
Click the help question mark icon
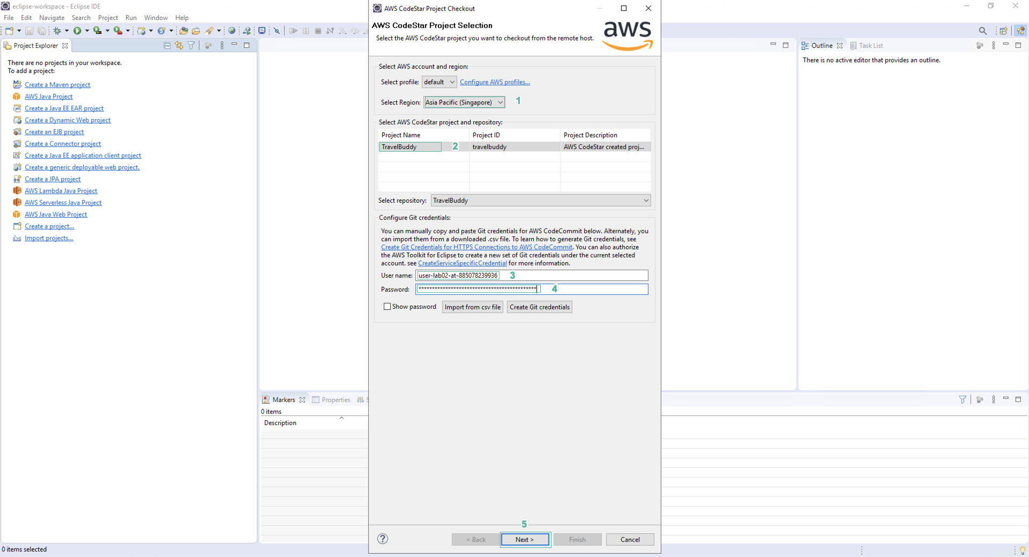(x=383, y=539)
